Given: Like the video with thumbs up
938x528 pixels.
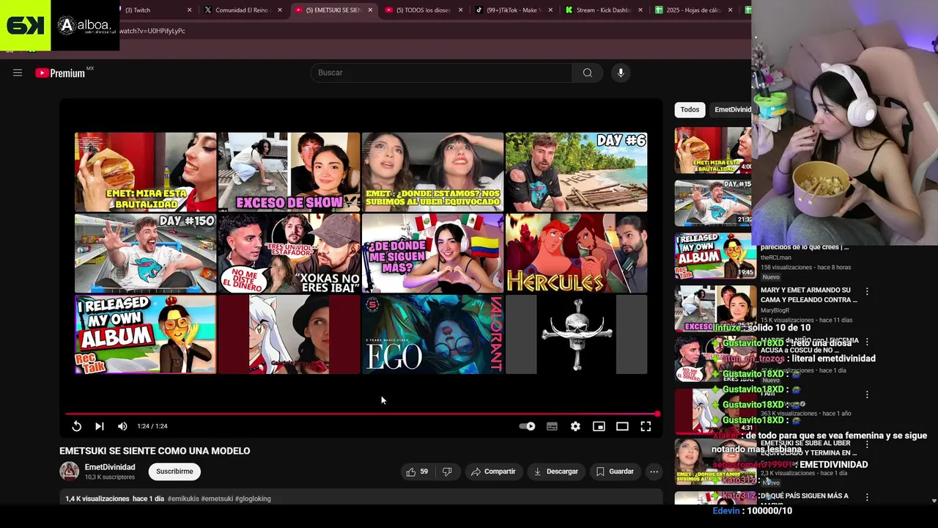Looking at the screenshot, I should click(417, 472).
